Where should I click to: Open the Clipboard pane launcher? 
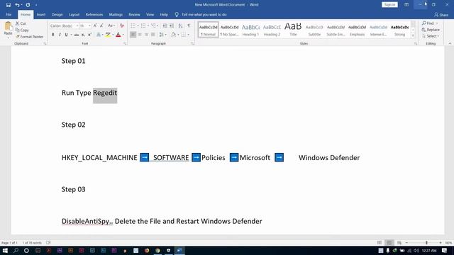[x=45, y=44]
